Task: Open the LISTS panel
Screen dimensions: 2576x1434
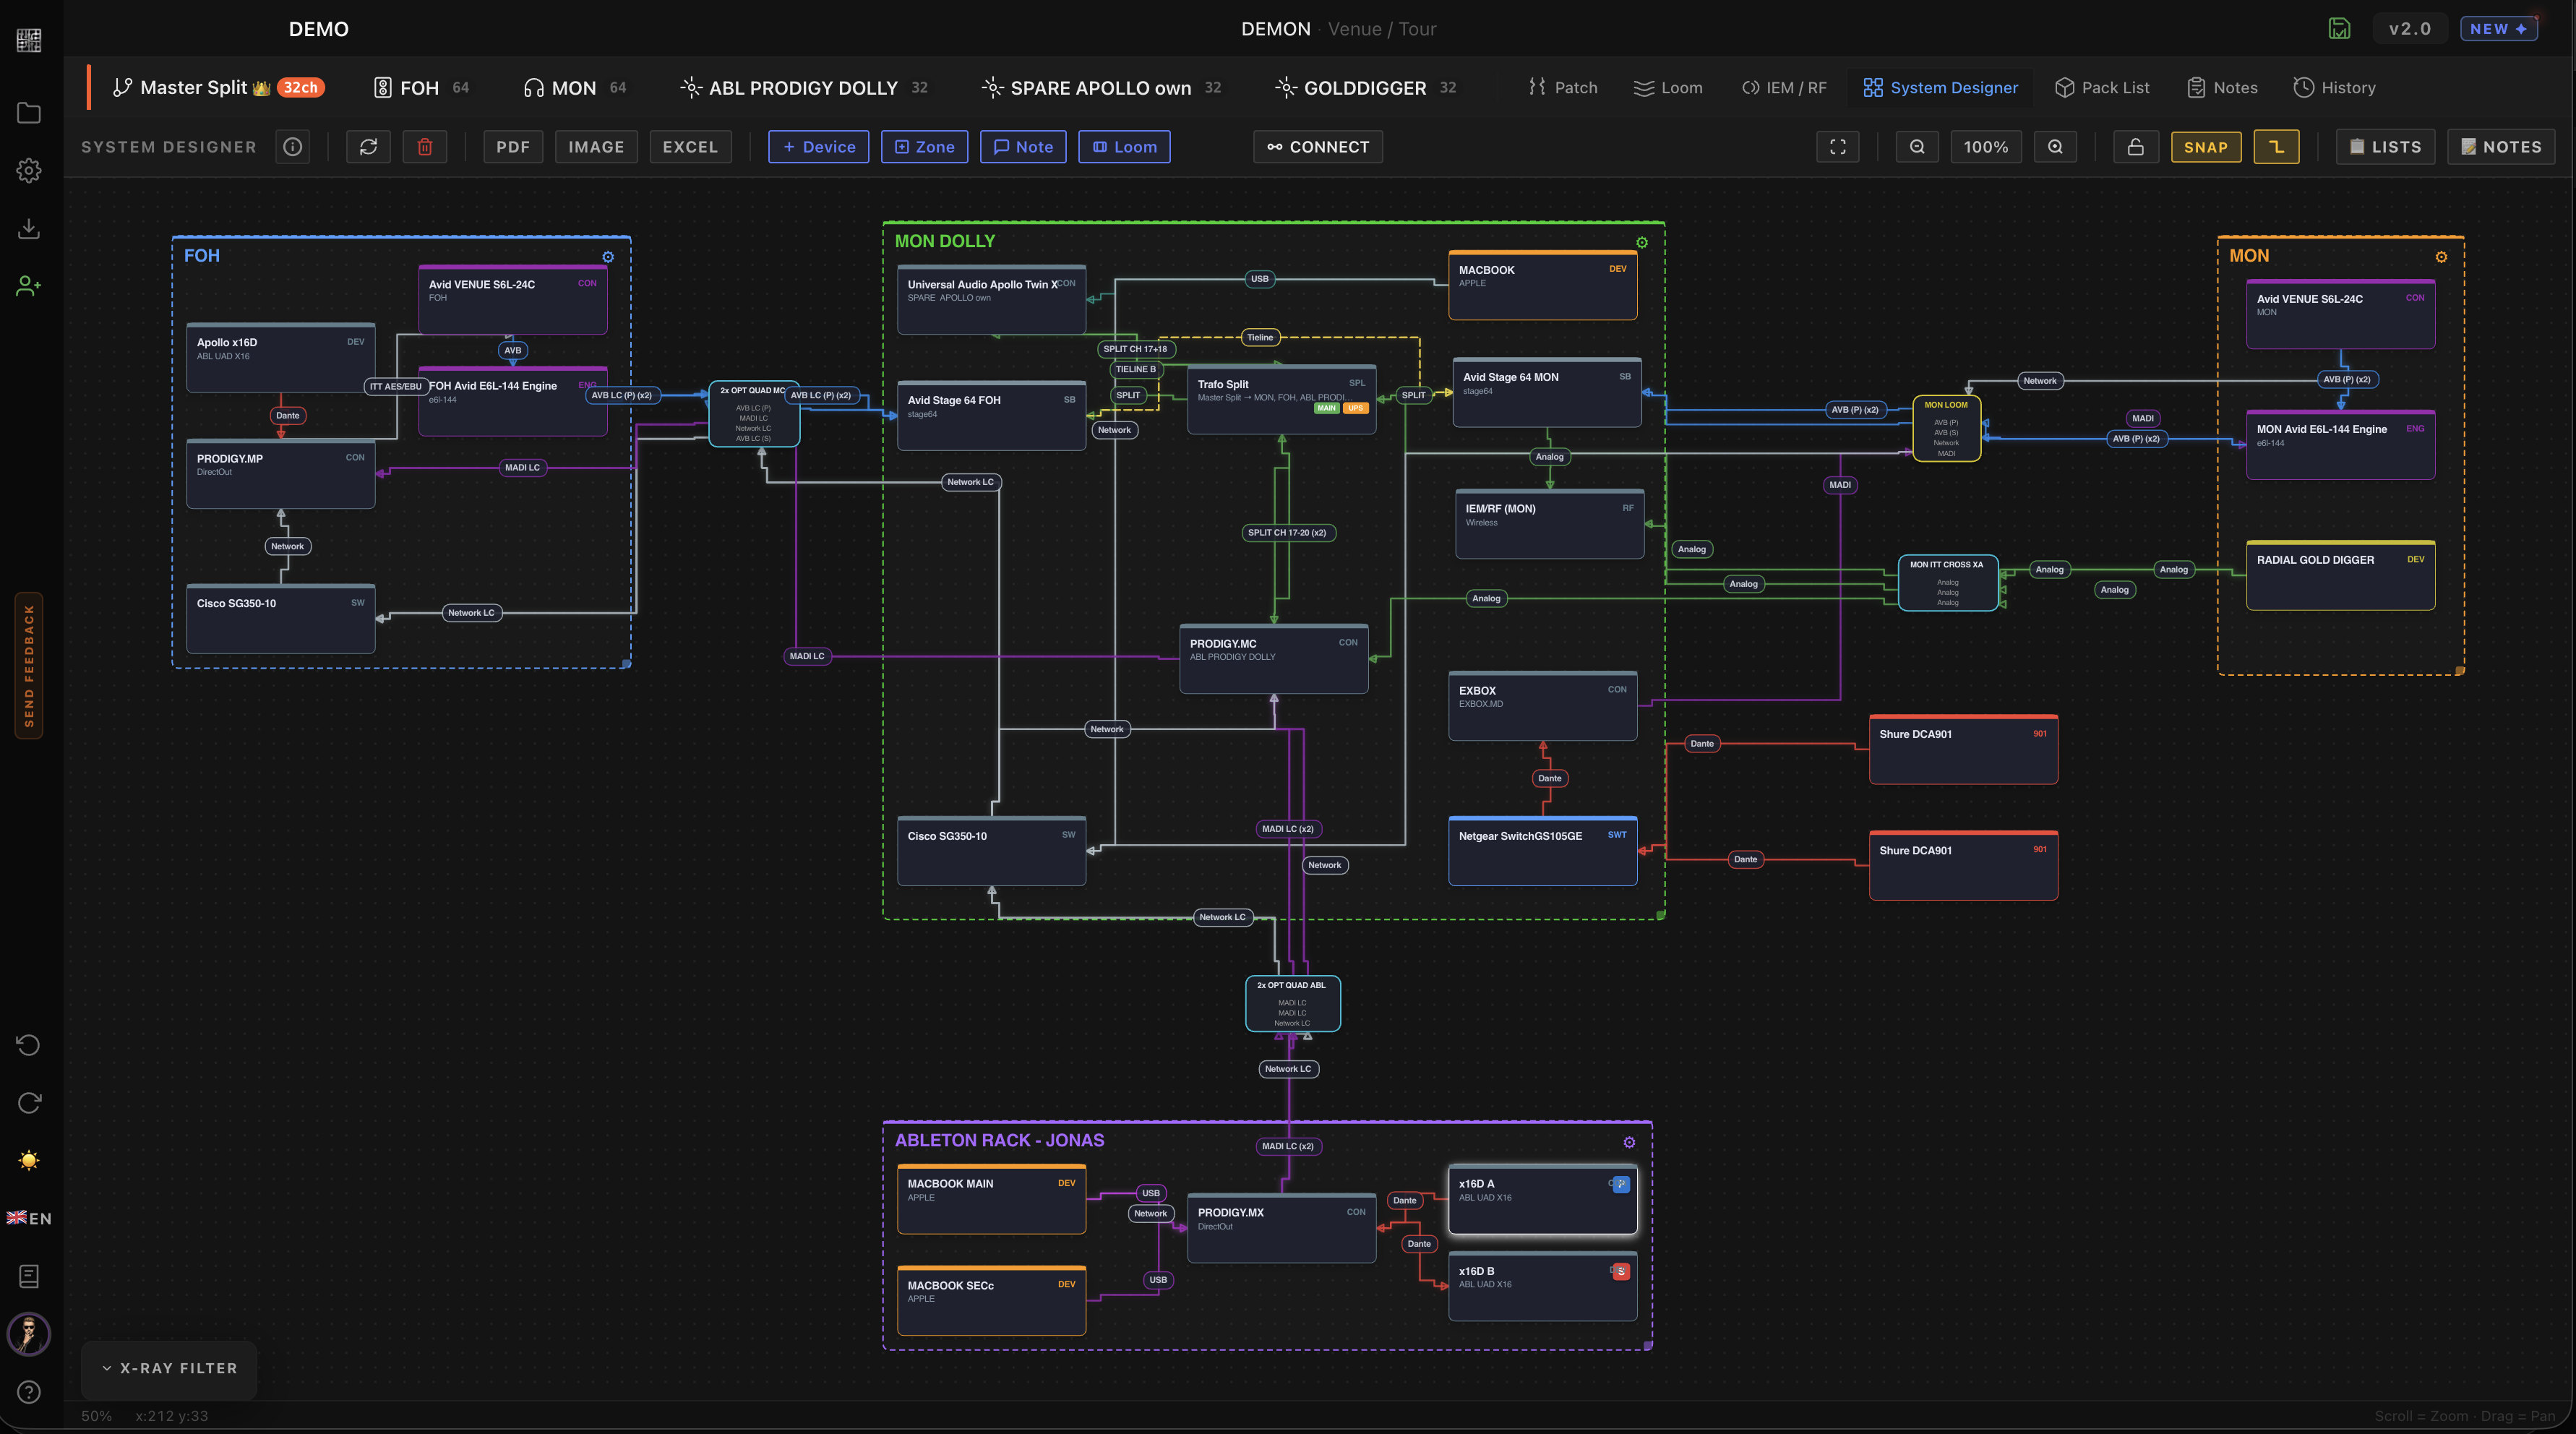Action: point(2385,147)
